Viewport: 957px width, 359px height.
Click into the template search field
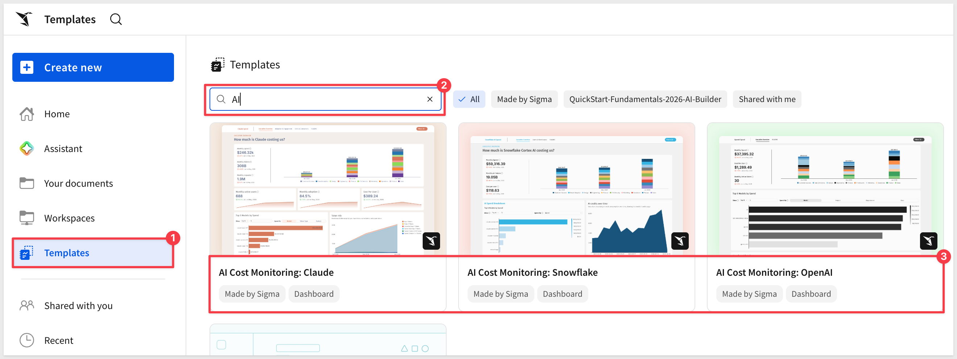click(326, 99)
